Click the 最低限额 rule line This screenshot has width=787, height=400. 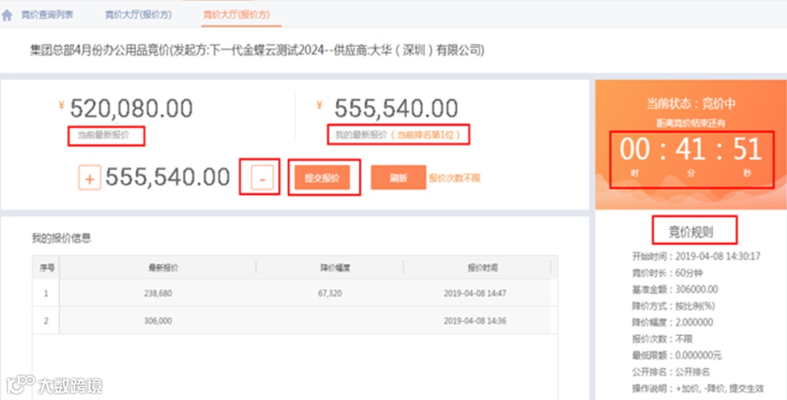[677, 355]
